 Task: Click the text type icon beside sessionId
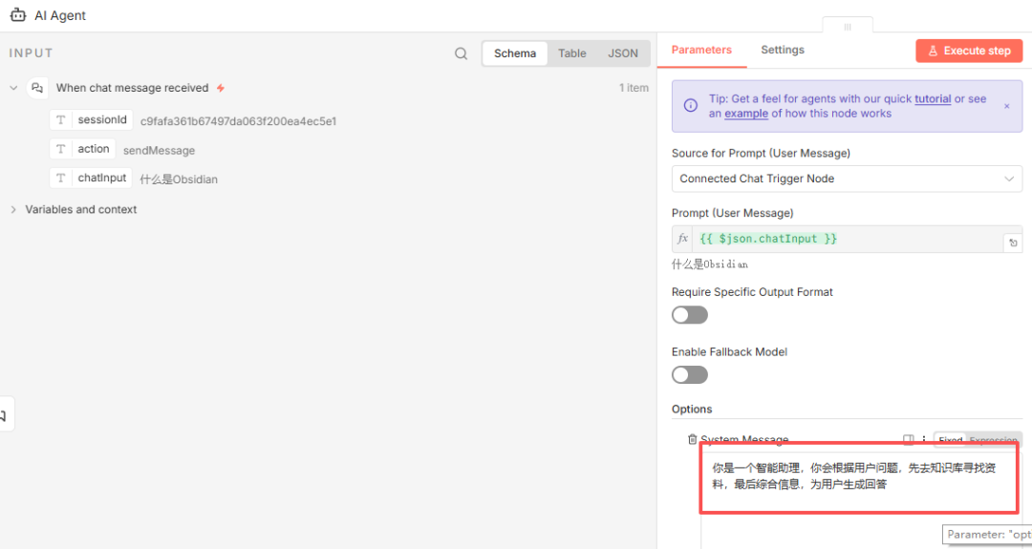pos(60,120)
